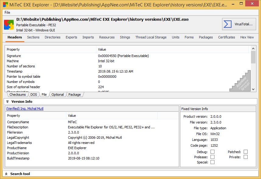
Task: Select the Optional header sub-tab
Action: coord(57,95)
